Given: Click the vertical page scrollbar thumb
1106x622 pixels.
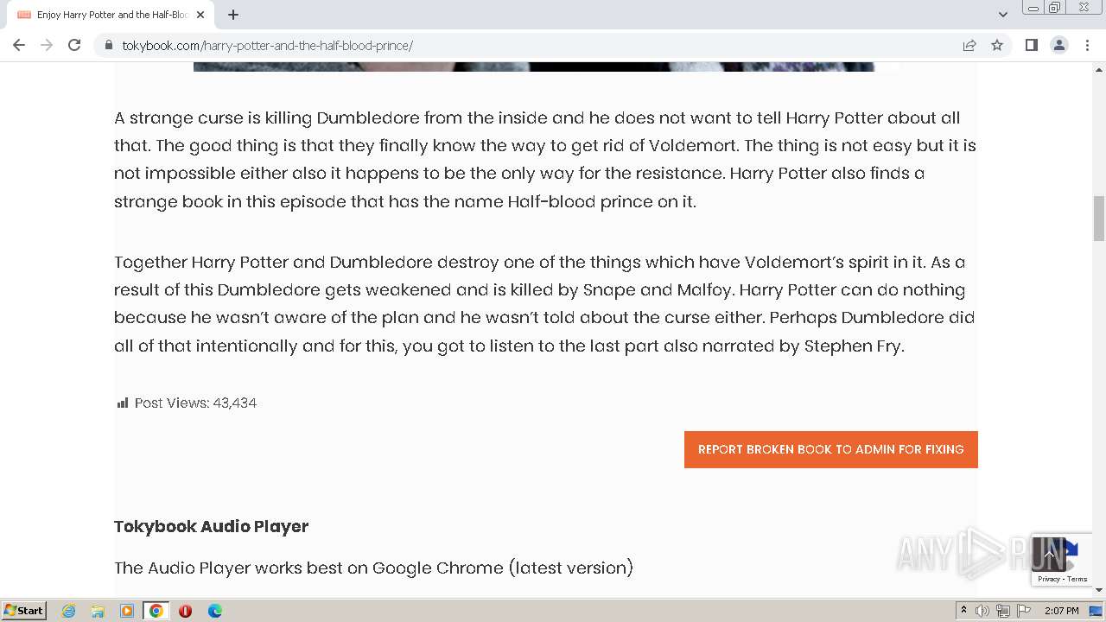Looking at the screenshot, I should [1098, 219].
